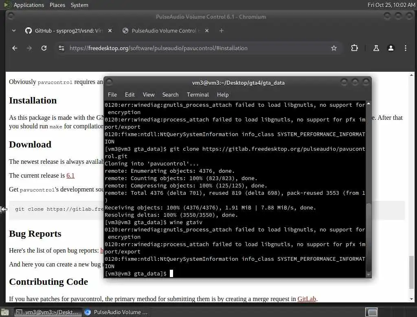Close the PulseAudio Volume Control tab
This screenshot has height=317, width=417.
point(207,31)
